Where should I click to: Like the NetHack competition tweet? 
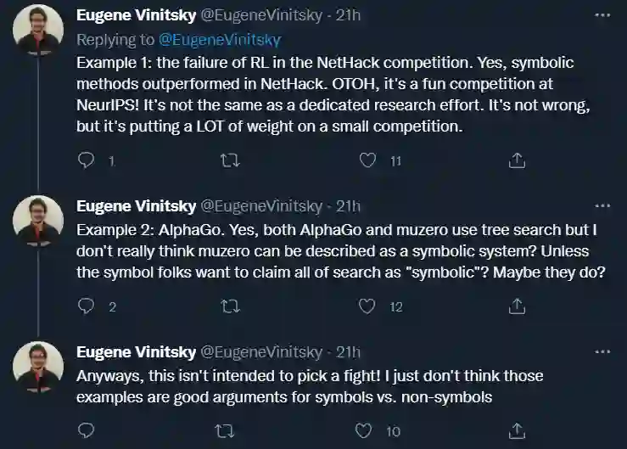tap(368, 160)
